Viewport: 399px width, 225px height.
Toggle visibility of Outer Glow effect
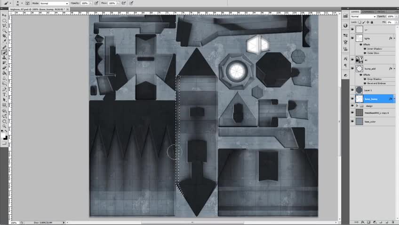click(x=365, y=53)
